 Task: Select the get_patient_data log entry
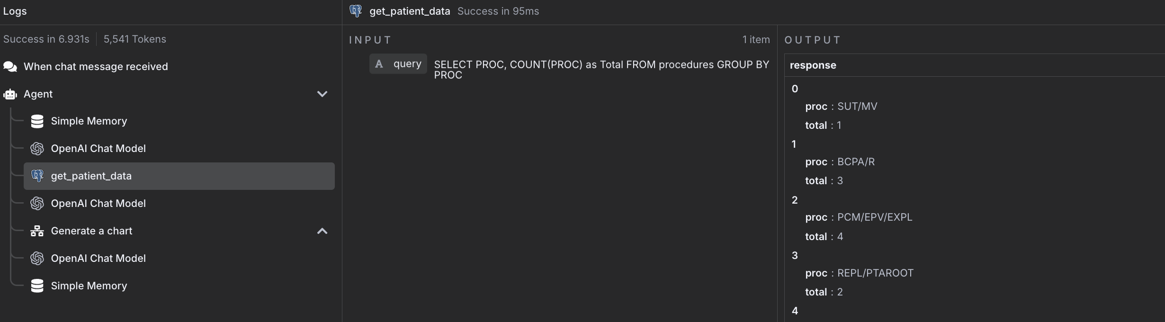(x=179, y=176)
